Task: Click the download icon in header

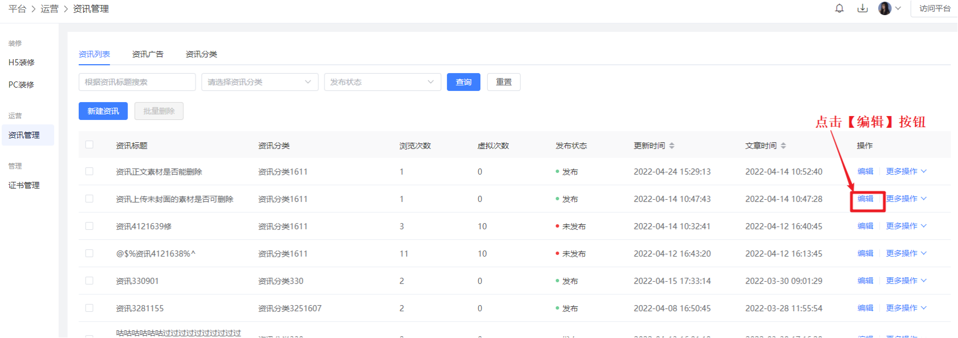Action: (862, 8)
